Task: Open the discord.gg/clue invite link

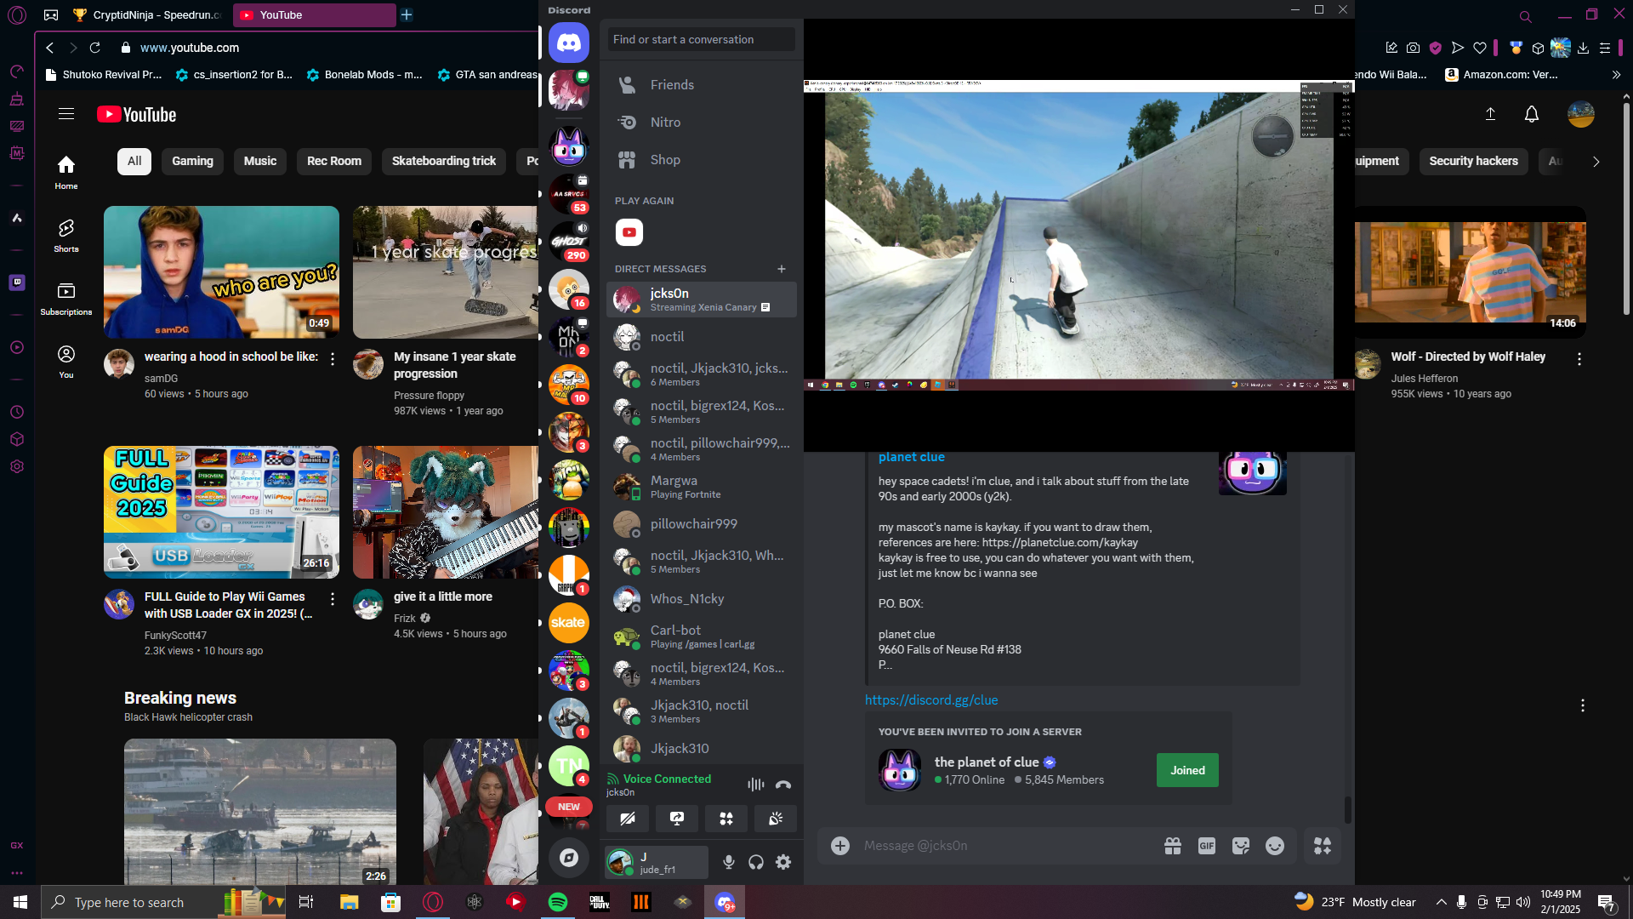Action: [x=931, y=699]
